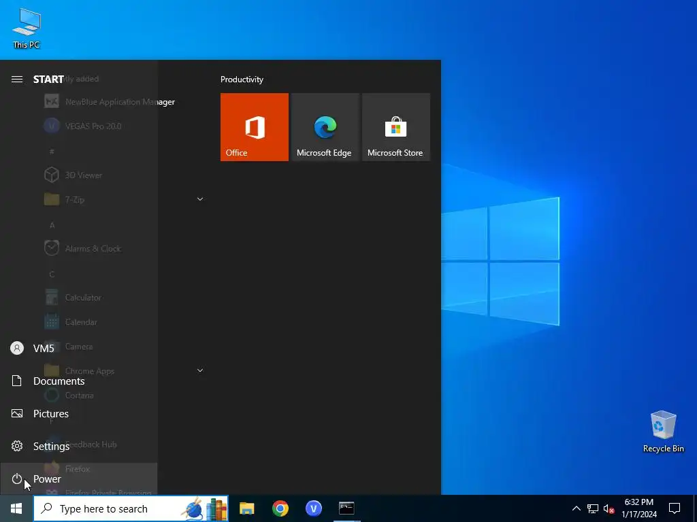Viewport: 697px width, 522px height.
Task: Open the VM5 user account
Action: pyautogui.click(x=79, y=348)
